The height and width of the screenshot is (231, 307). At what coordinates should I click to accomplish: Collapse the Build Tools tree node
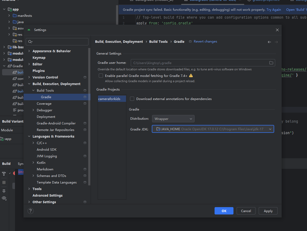coord(33,90)
